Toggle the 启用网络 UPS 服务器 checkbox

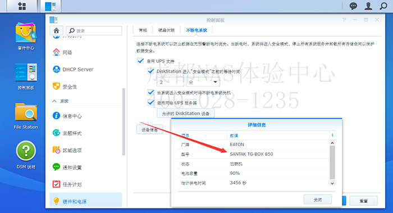(150, 102)
